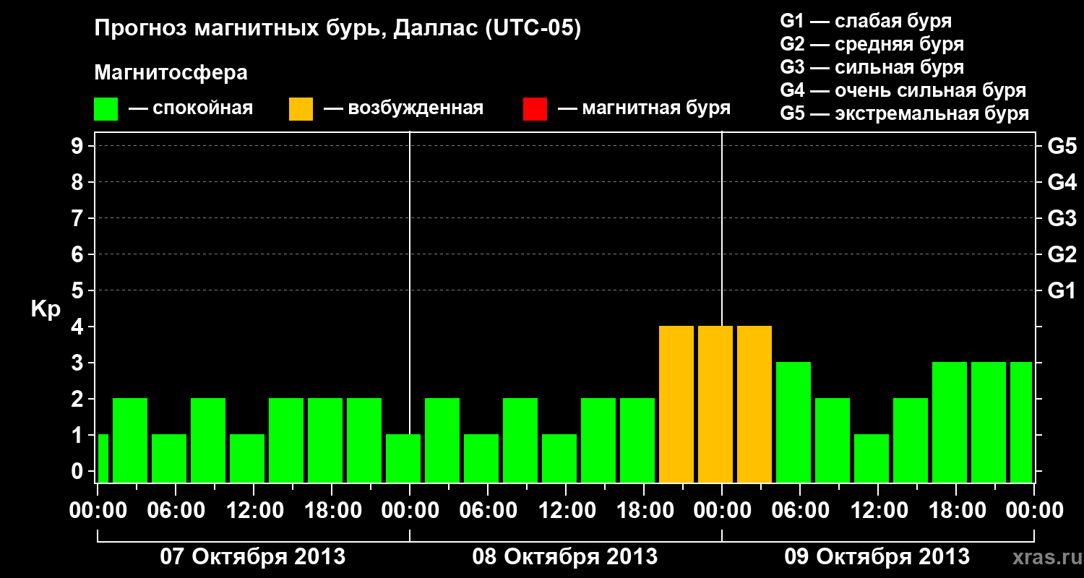Click the red магнитная буря legend swatch
The image size is (1084, 578).
click(535, 109)
